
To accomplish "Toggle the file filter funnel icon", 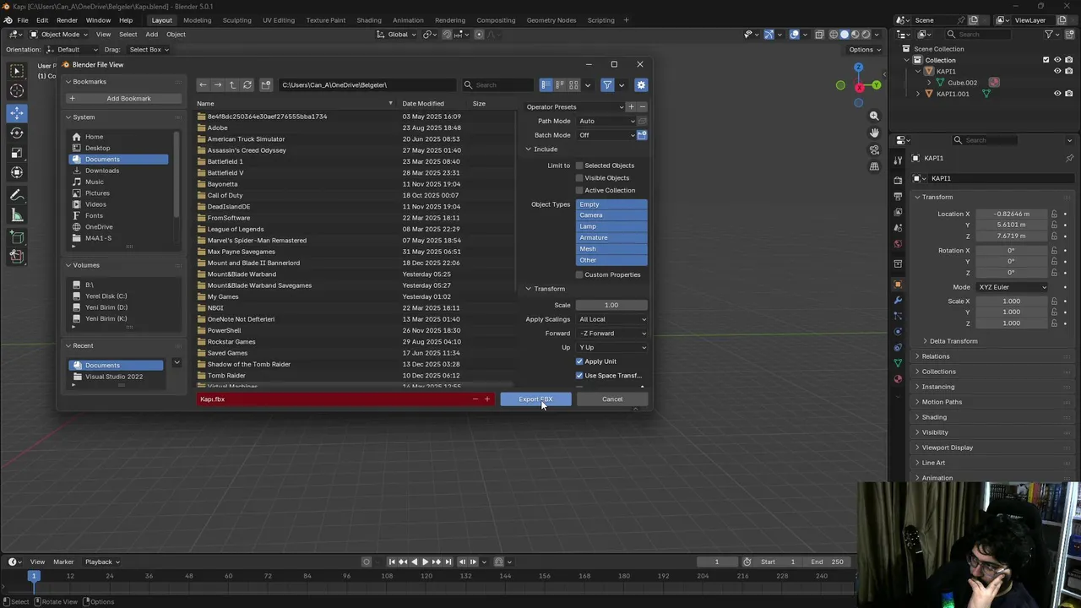I will click(607, 84).
